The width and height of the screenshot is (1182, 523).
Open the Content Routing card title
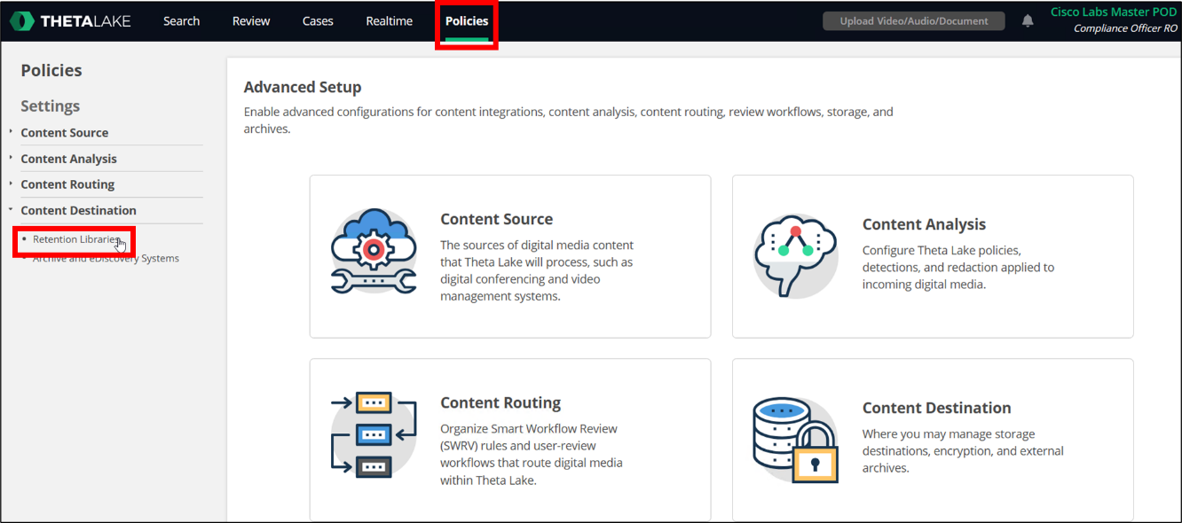[x=500, y=402]
